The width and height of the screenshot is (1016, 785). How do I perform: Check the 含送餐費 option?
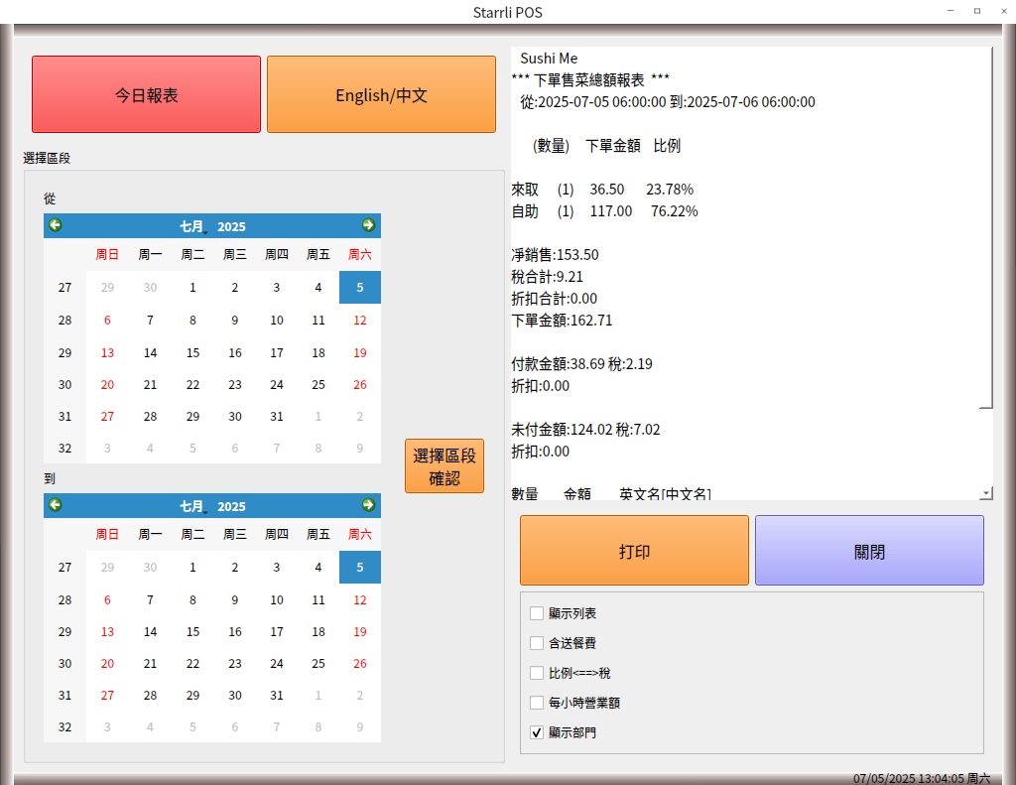point(537,643)
